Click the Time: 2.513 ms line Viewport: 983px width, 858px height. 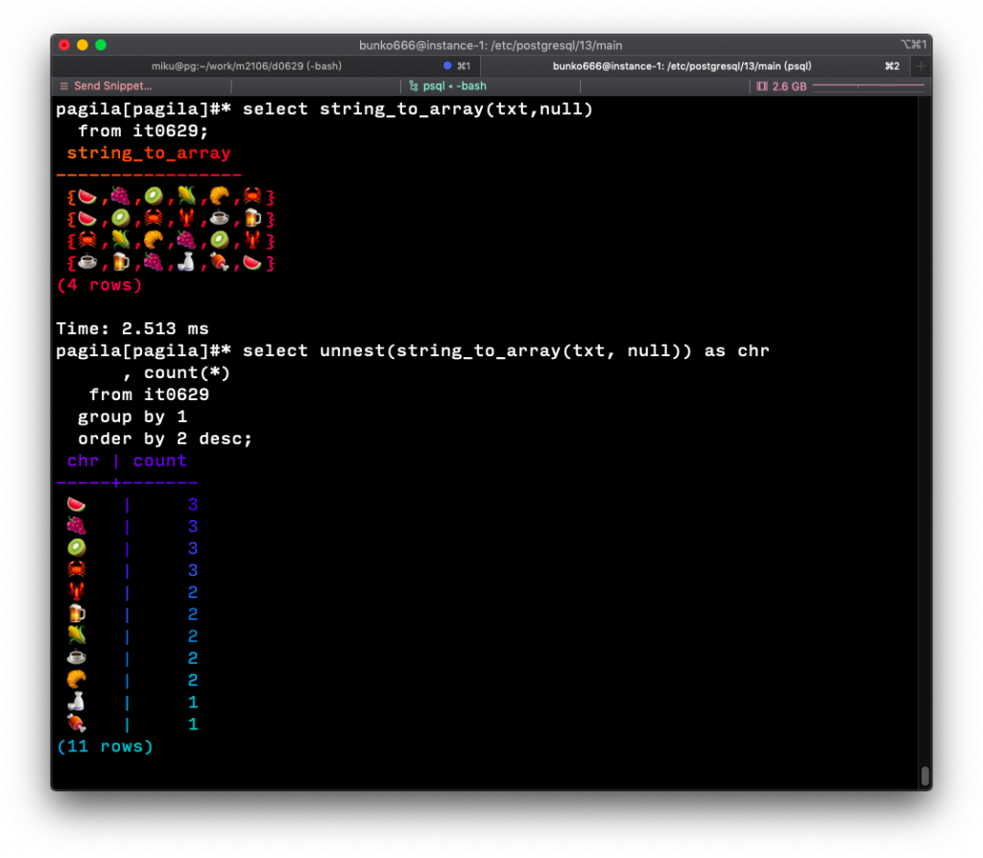click(x=132, y=328)
